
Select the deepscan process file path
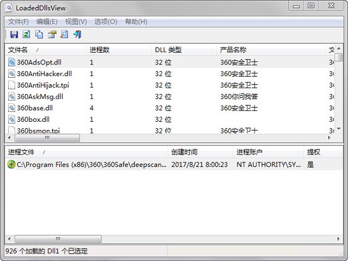point(92,165)
